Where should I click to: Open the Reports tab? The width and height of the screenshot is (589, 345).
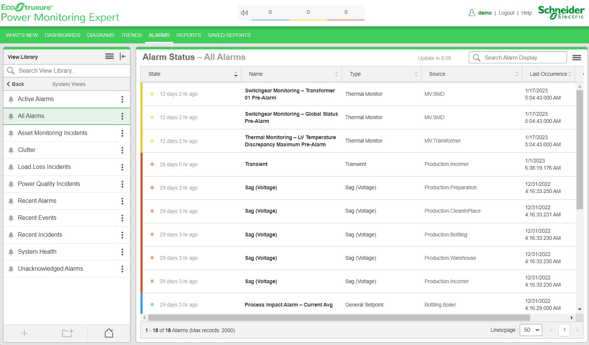(189, 35)
